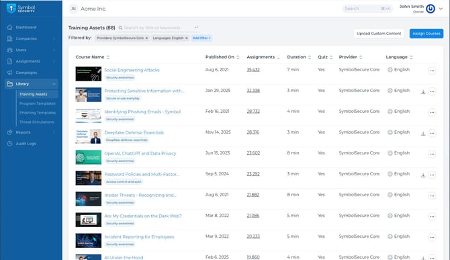450x260 pixels.
Task: Sort by Assignments column
Action: pos(278,57)
